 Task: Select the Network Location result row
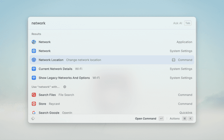[112, 60]
